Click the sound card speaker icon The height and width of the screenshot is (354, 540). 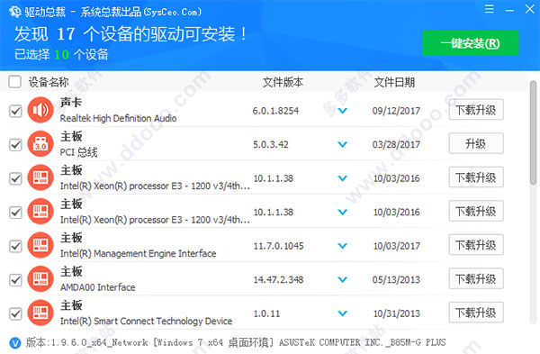(40, 110)
